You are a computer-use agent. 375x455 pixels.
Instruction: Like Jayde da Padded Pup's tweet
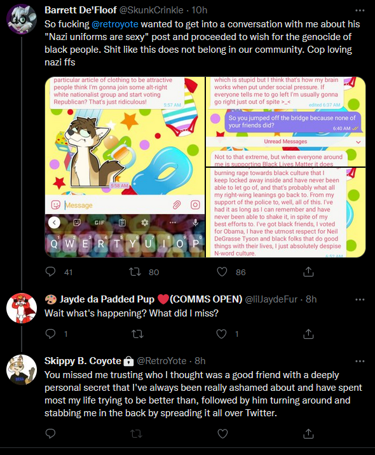pos(221,334)
